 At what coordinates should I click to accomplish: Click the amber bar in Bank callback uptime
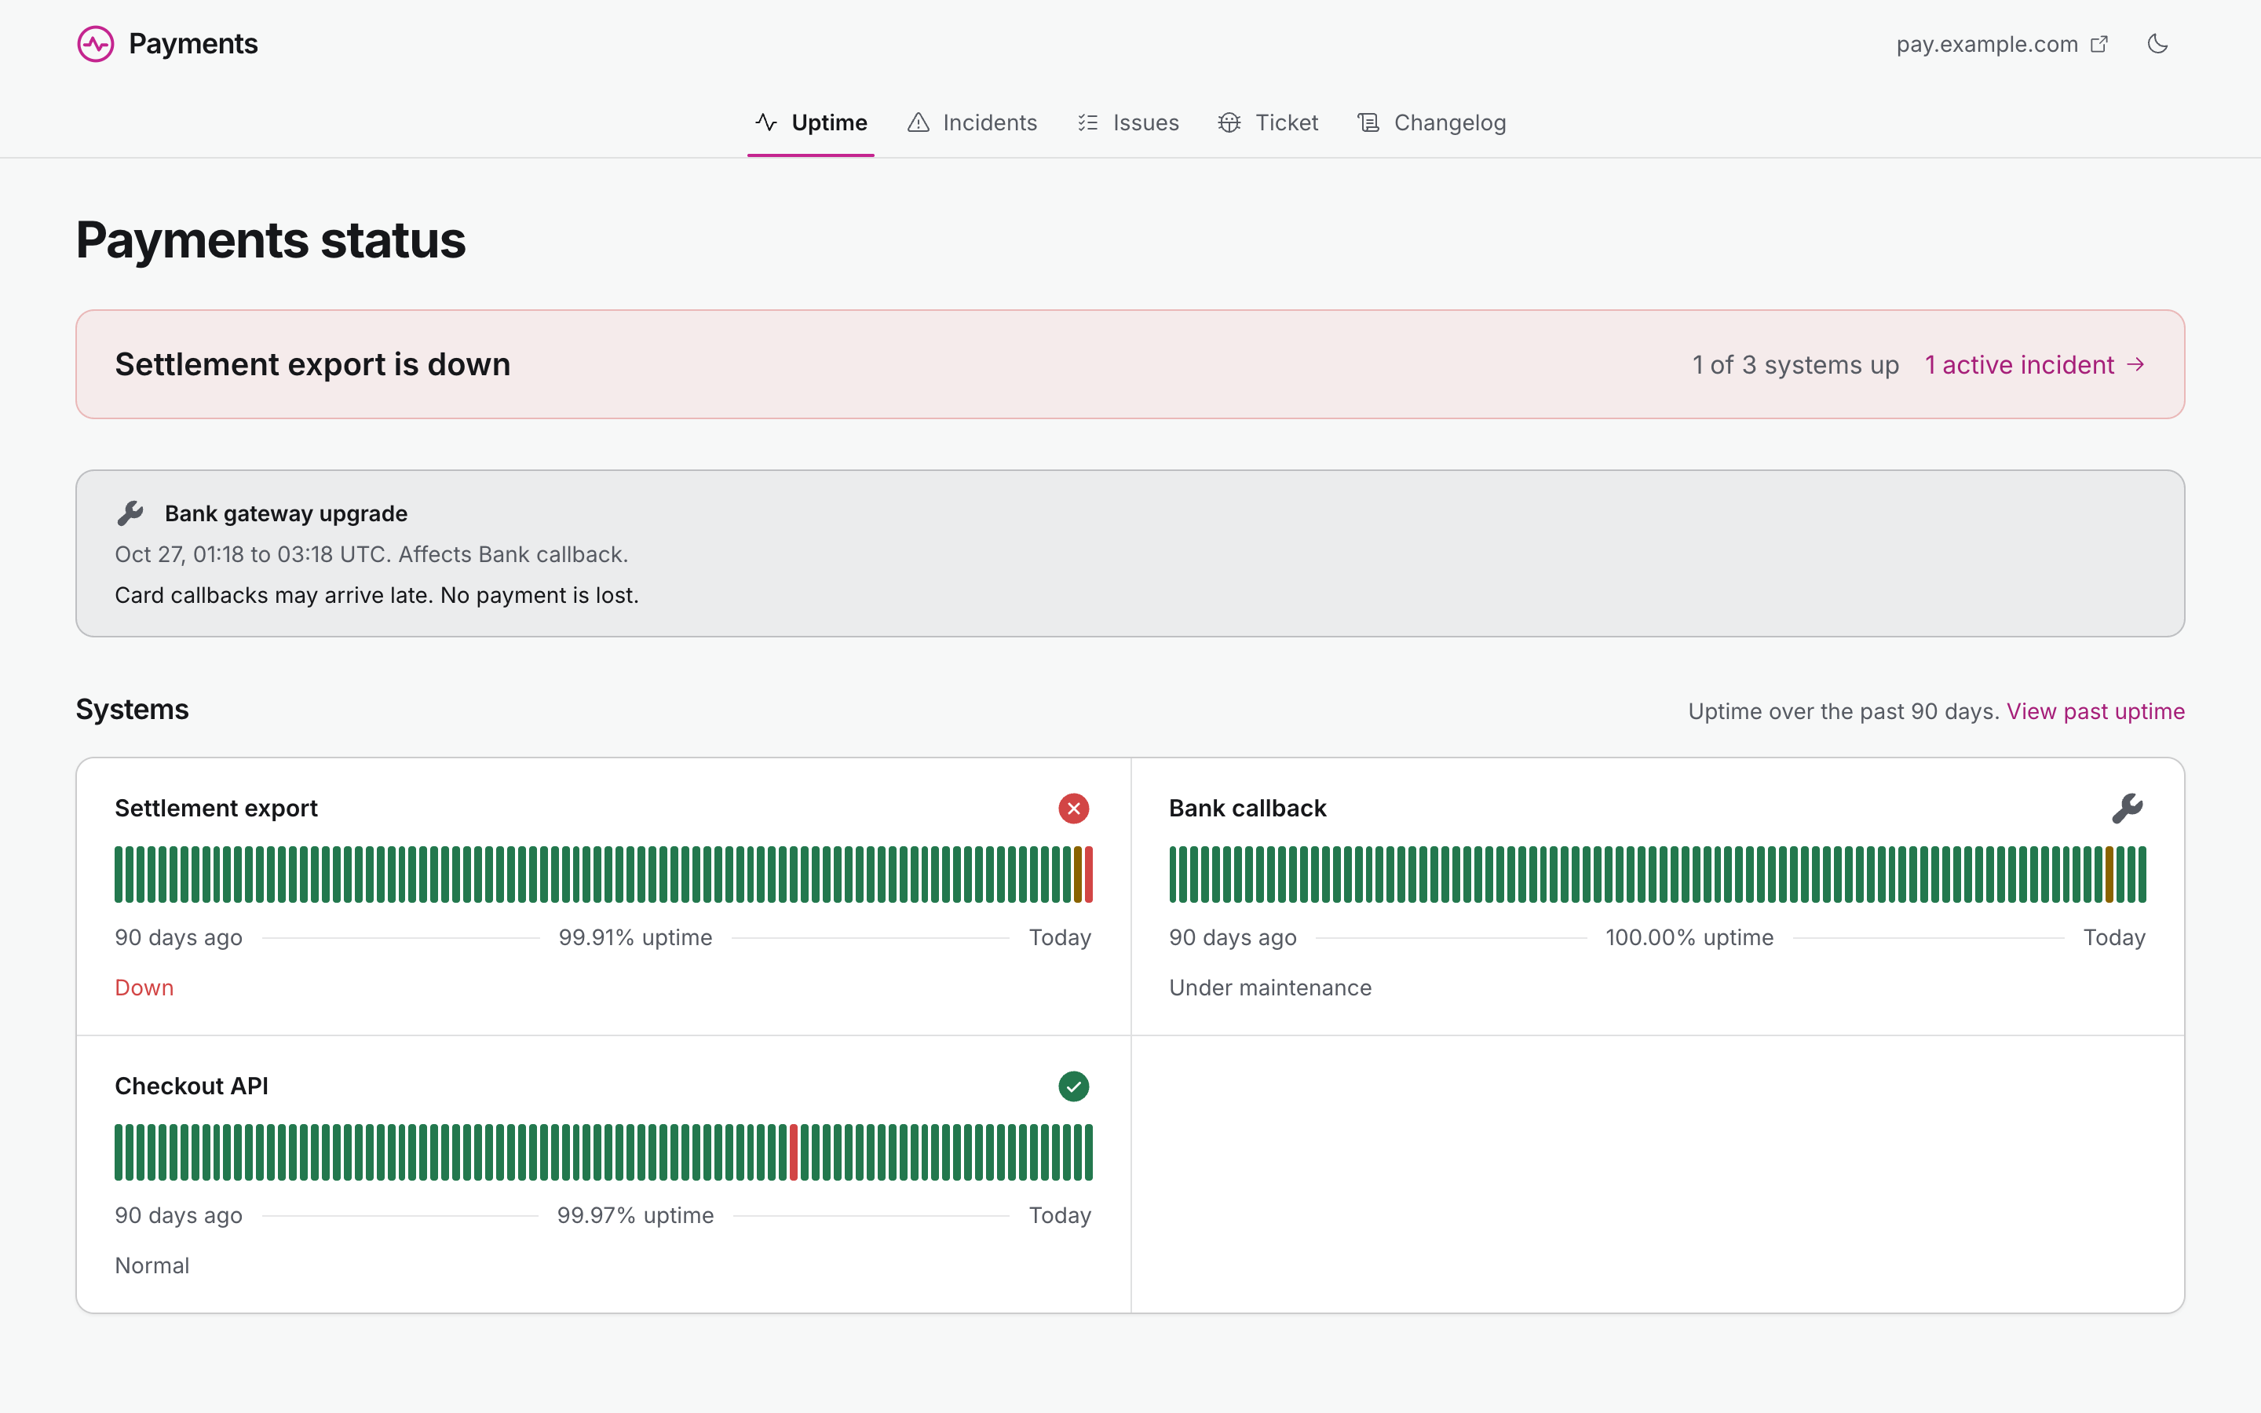[2109, 874]
